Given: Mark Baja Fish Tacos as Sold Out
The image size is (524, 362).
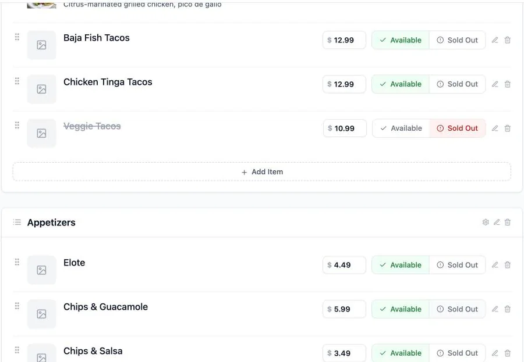Looking at the screenshot, I should tap(457, 40).
